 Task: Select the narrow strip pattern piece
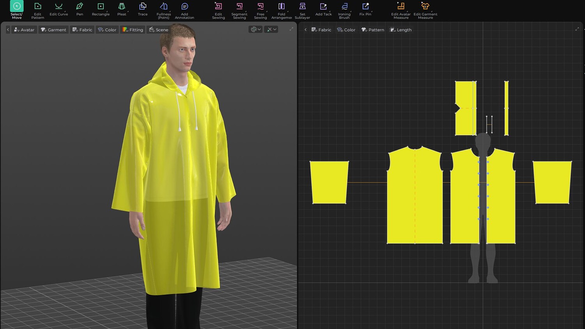click(x=506, y=108)
